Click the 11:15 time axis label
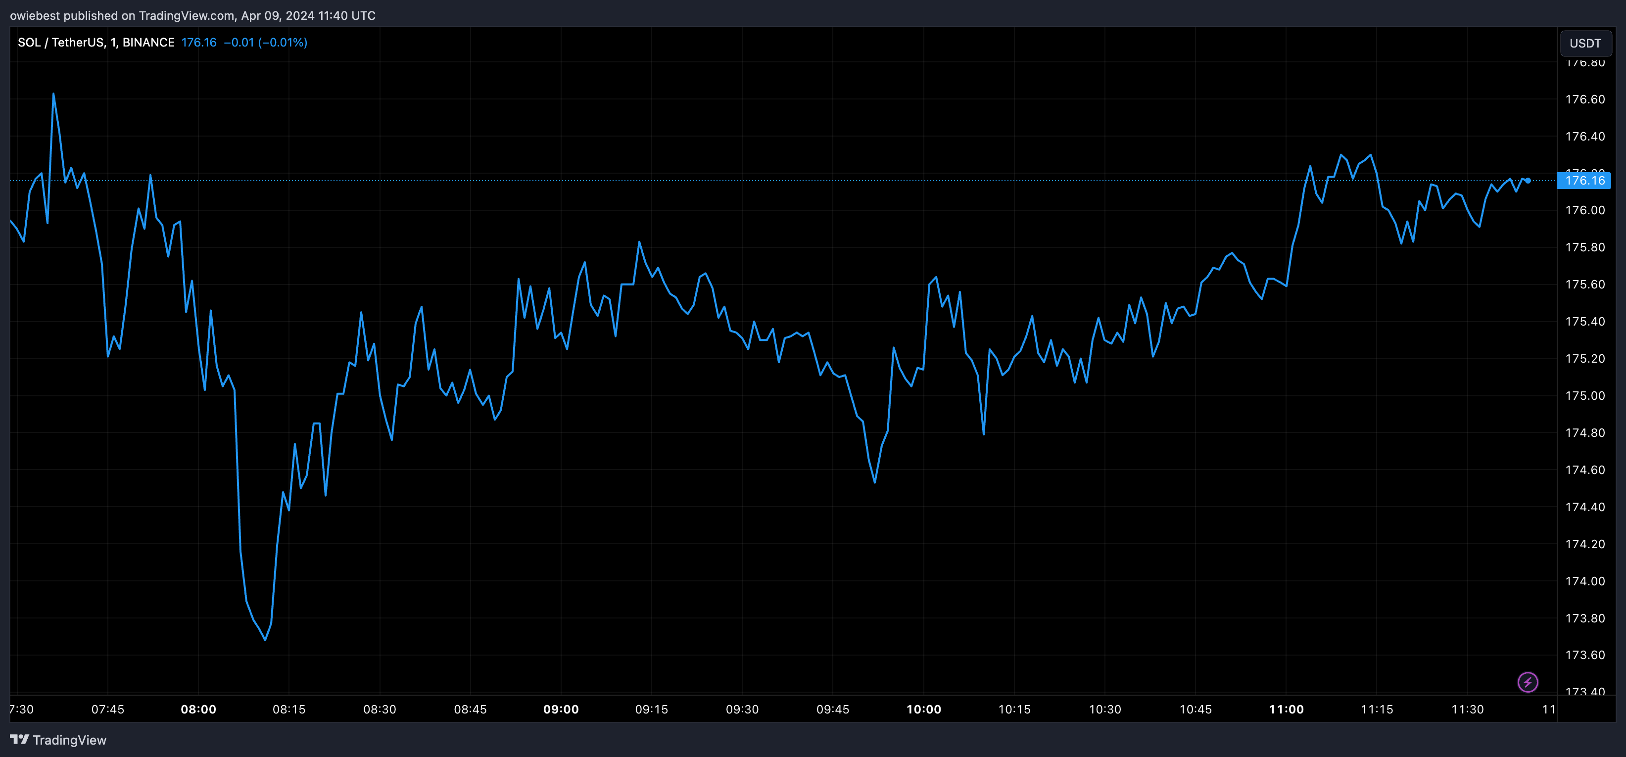 click(1377, 709)
